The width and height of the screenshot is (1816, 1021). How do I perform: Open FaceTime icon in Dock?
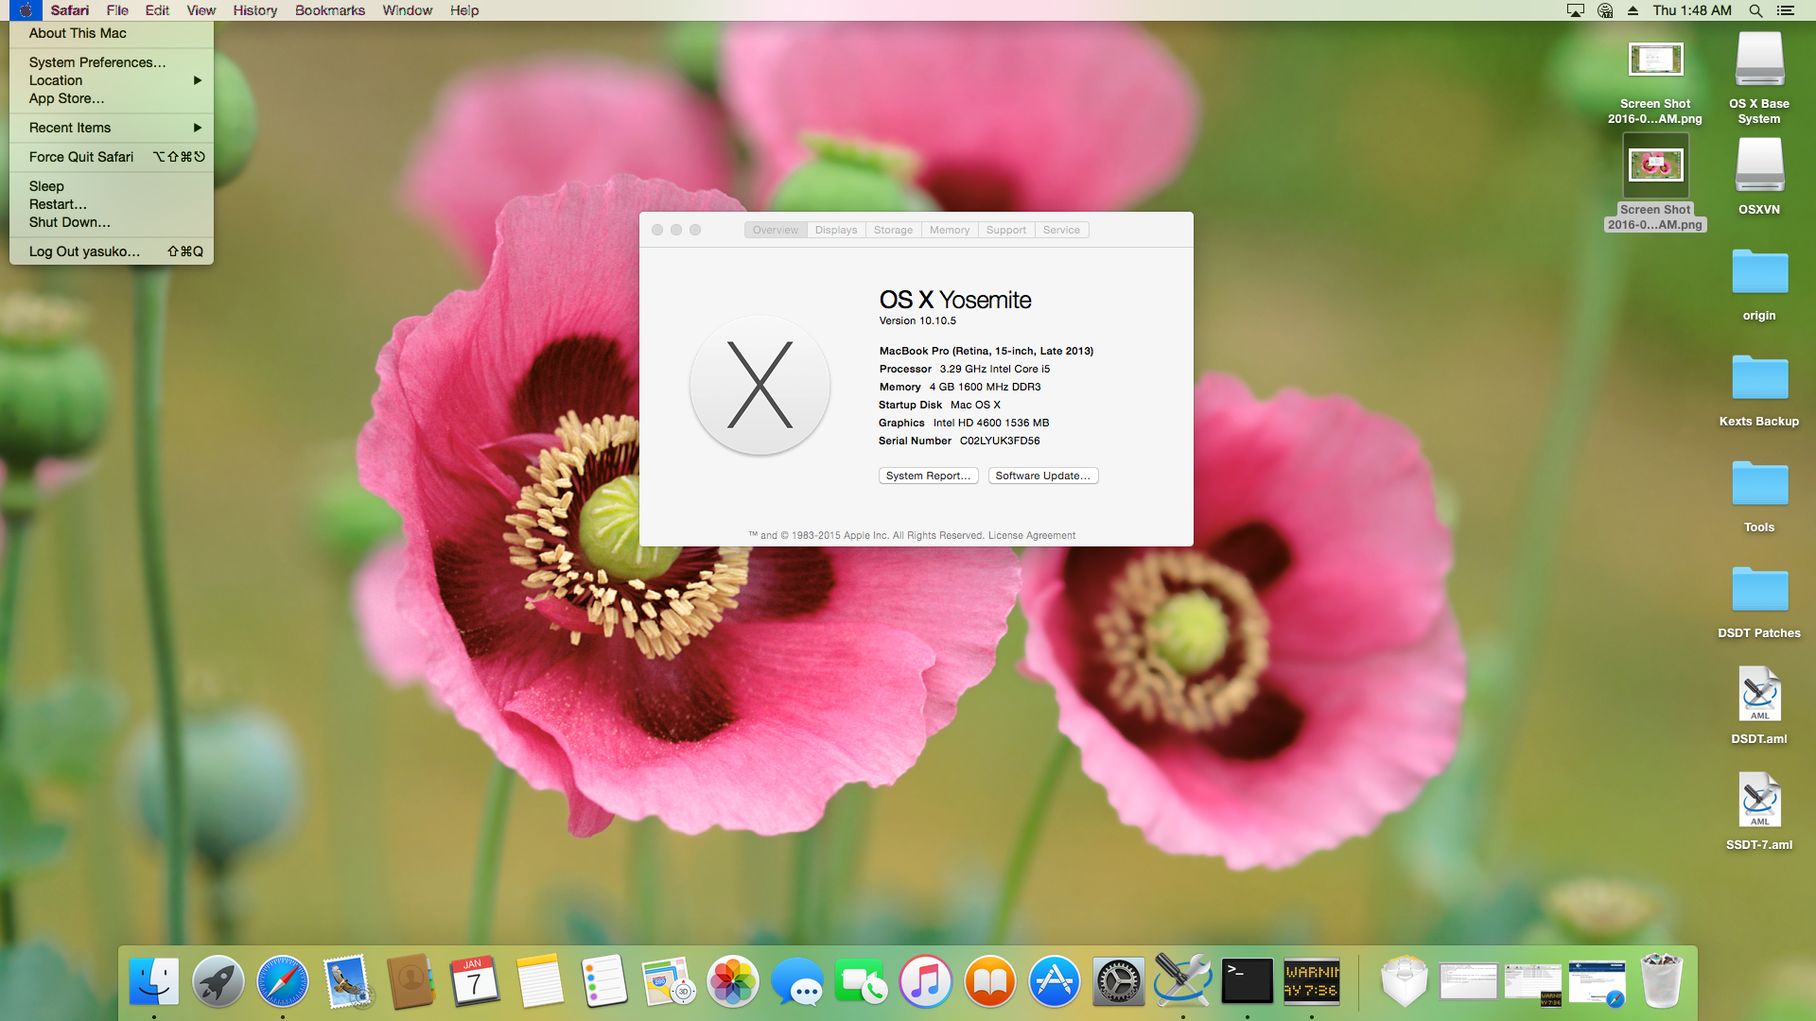[861, 981]
